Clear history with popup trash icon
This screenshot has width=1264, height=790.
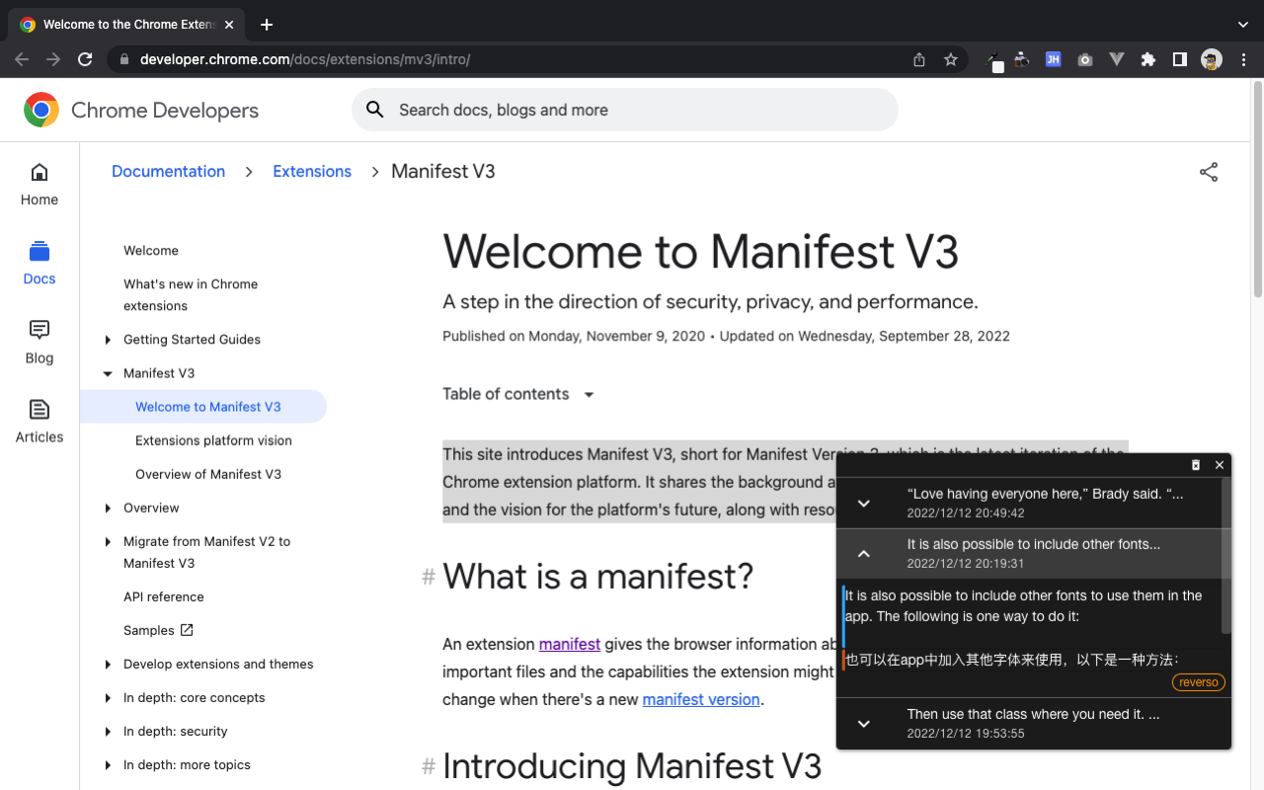tap(1196, 465)
